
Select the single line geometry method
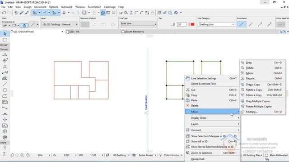coord(85,24)
